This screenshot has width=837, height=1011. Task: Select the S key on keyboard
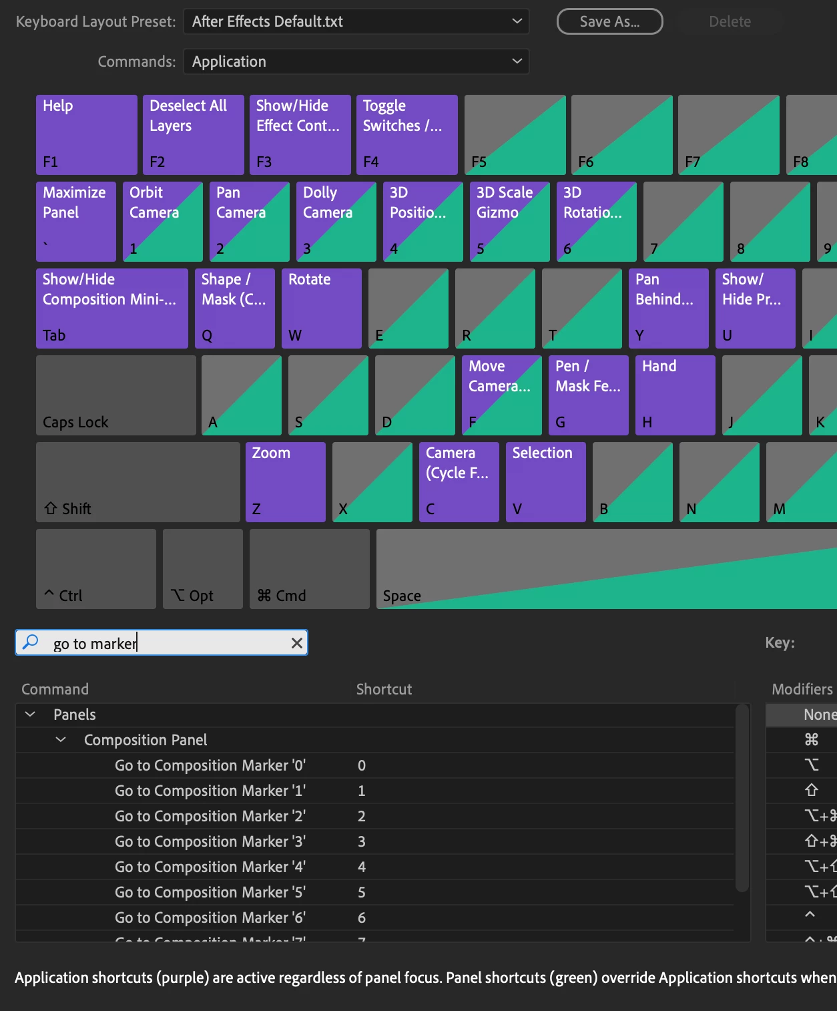pos(328,395)
